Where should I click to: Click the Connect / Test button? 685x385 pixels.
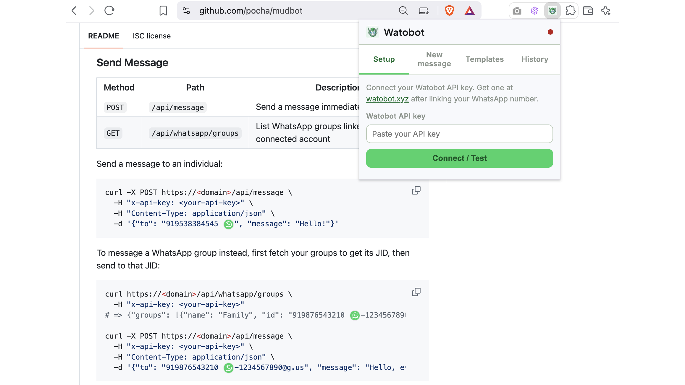pos(459,158)
